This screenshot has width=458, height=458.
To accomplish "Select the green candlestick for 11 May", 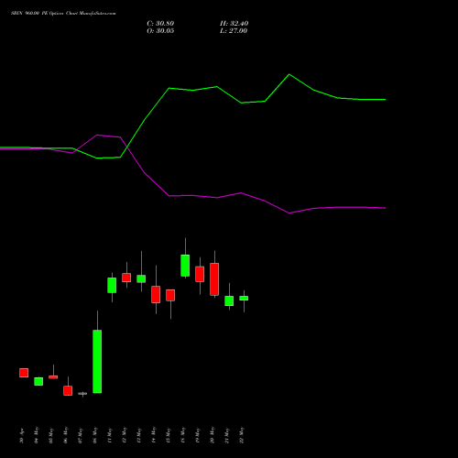I will click(112, 285).
